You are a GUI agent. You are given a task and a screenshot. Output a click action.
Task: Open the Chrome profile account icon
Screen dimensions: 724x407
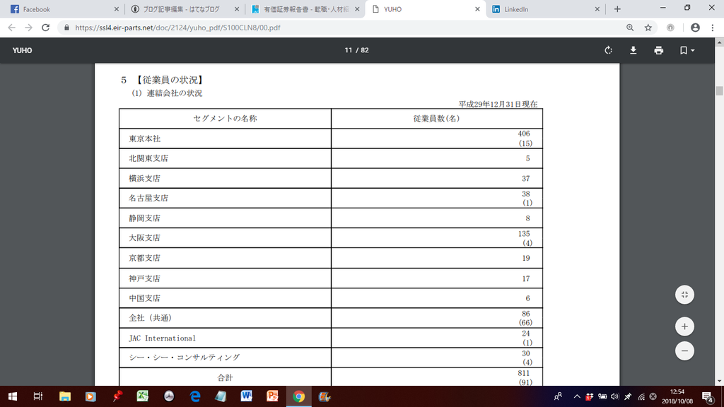[695, 28]
